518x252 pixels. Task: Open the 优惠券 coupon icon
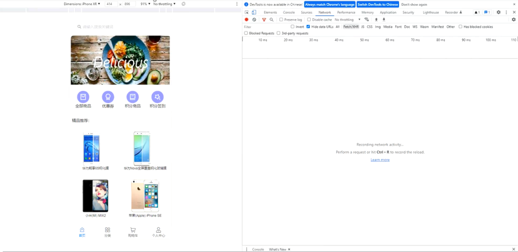[x=108, y=97]
